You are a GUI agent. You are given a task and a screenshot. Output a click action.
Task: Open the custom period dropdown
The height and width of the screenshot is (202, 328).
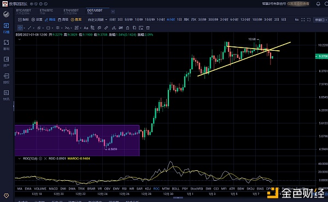coord(97,20)
